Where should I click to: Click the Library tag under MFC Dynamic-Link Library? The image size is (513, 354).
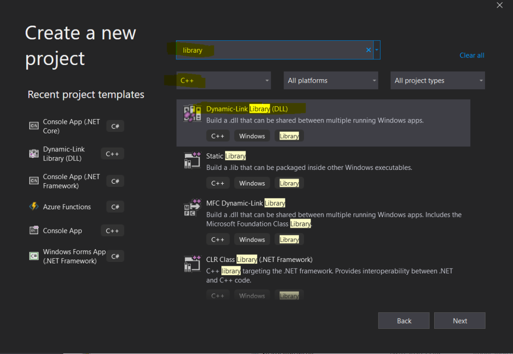point(289,239)
